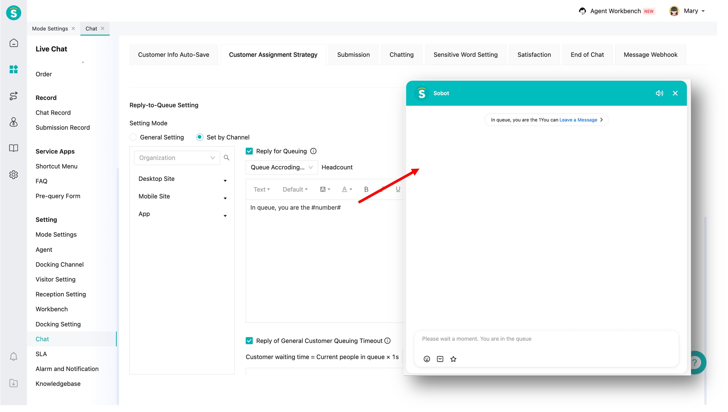Select the General Setting radio button
The width and height of the screenshot is (728, 412).
(133, 137)
